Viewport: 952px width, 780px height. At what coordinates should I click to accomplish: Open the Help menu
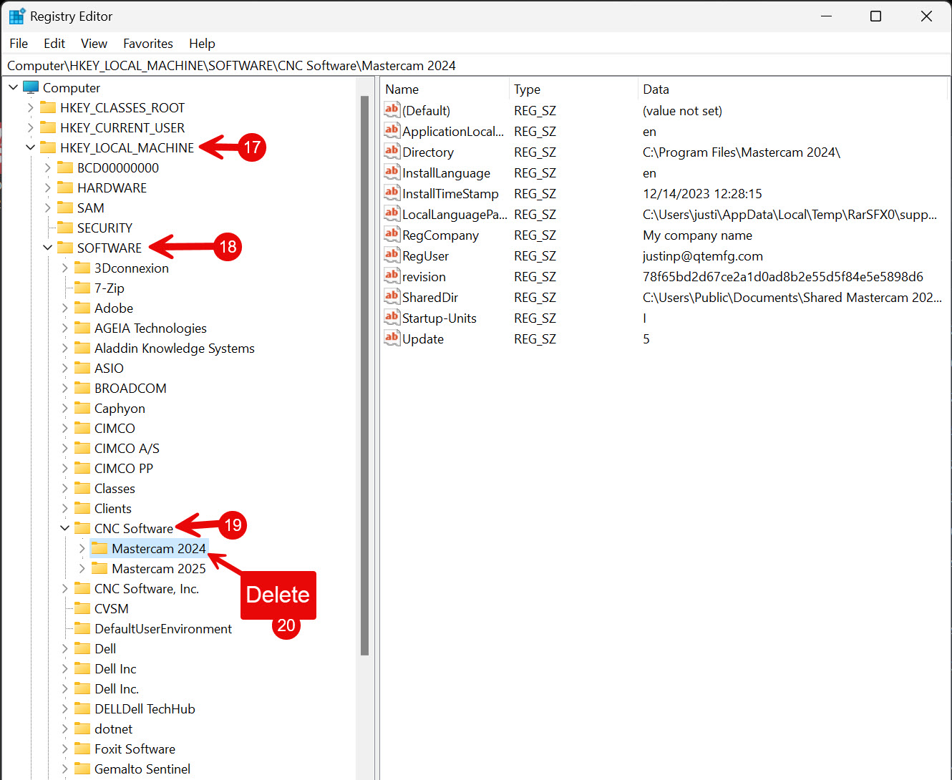pos(202,44)
